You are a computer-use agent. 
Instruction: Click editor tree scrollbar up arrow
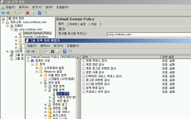pyautogui.click(x=77, y=57)
